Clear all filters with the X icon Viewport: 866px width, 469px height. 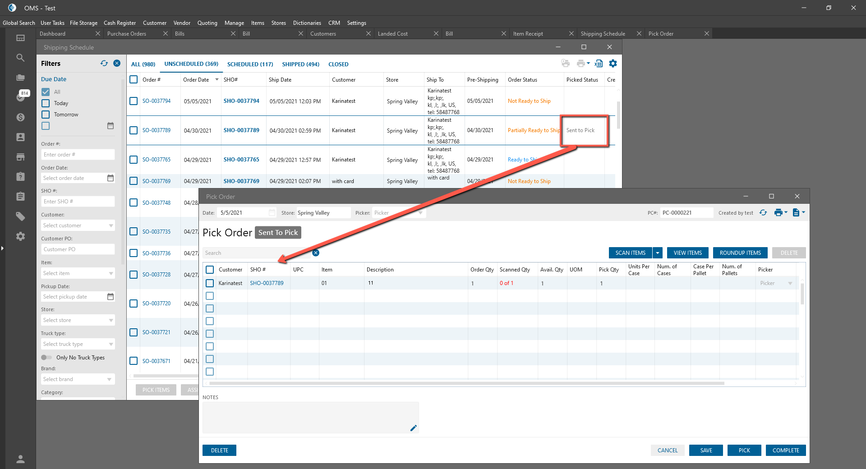pos(117,63)
